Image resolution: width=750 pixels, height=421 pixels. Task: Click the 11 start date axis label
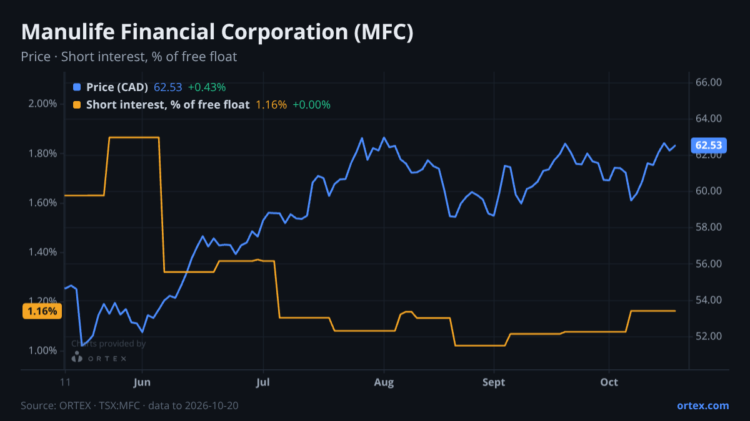[65, 382]
